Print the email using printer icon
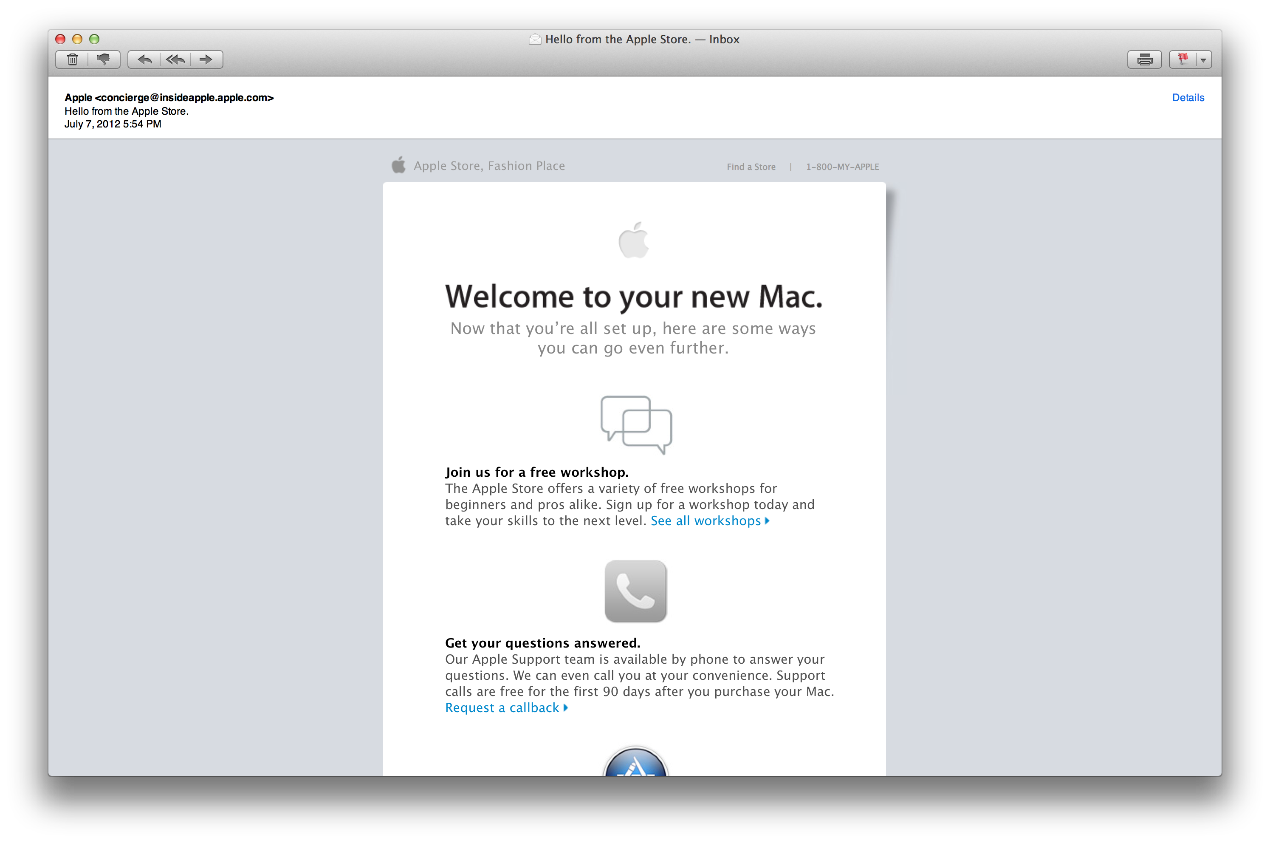Viewport: 1270px width, 843px height. coord(1144,59)
